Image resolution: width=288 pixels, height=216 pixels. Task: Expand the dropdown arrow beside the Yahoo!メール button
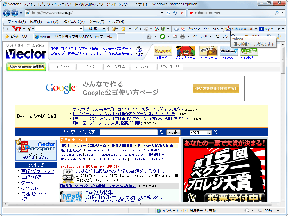tap(256, 29)
